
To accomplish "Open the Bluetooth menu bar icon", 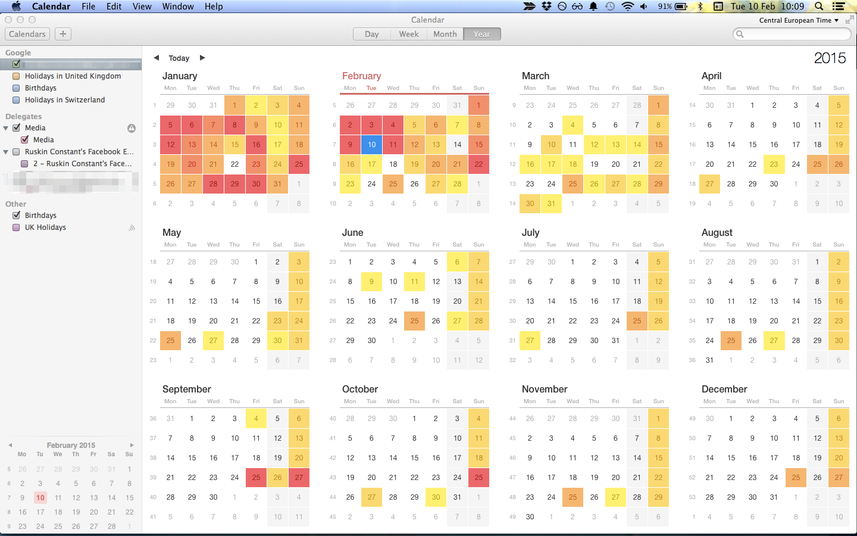I will 700,6.
